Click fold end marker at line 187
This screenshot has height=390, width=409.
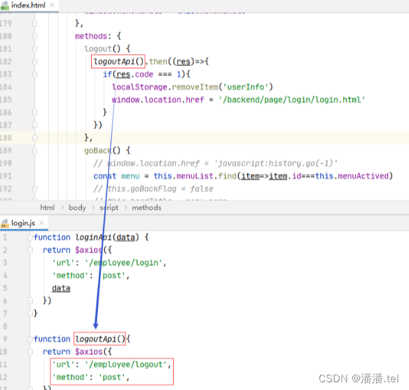(x=35, y=125)
